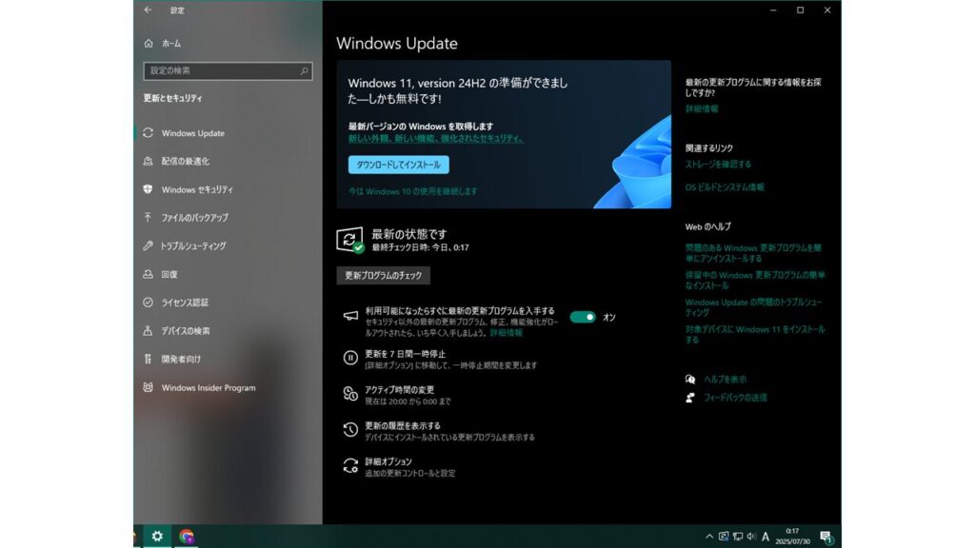Screen dimensions: 975x548
Task: Click 詳細情報 under 最新の更新プログラムに関する情報をお探しですか
Action: tap(702, 108)
